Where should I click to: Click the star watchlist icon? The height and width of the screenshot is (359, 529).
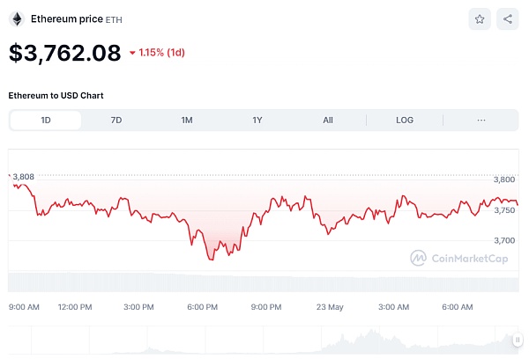point(480,18)
